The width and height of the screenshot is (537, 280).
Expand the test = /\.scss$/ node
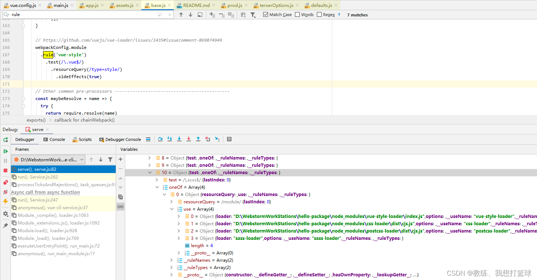click(x=157, y=180)
